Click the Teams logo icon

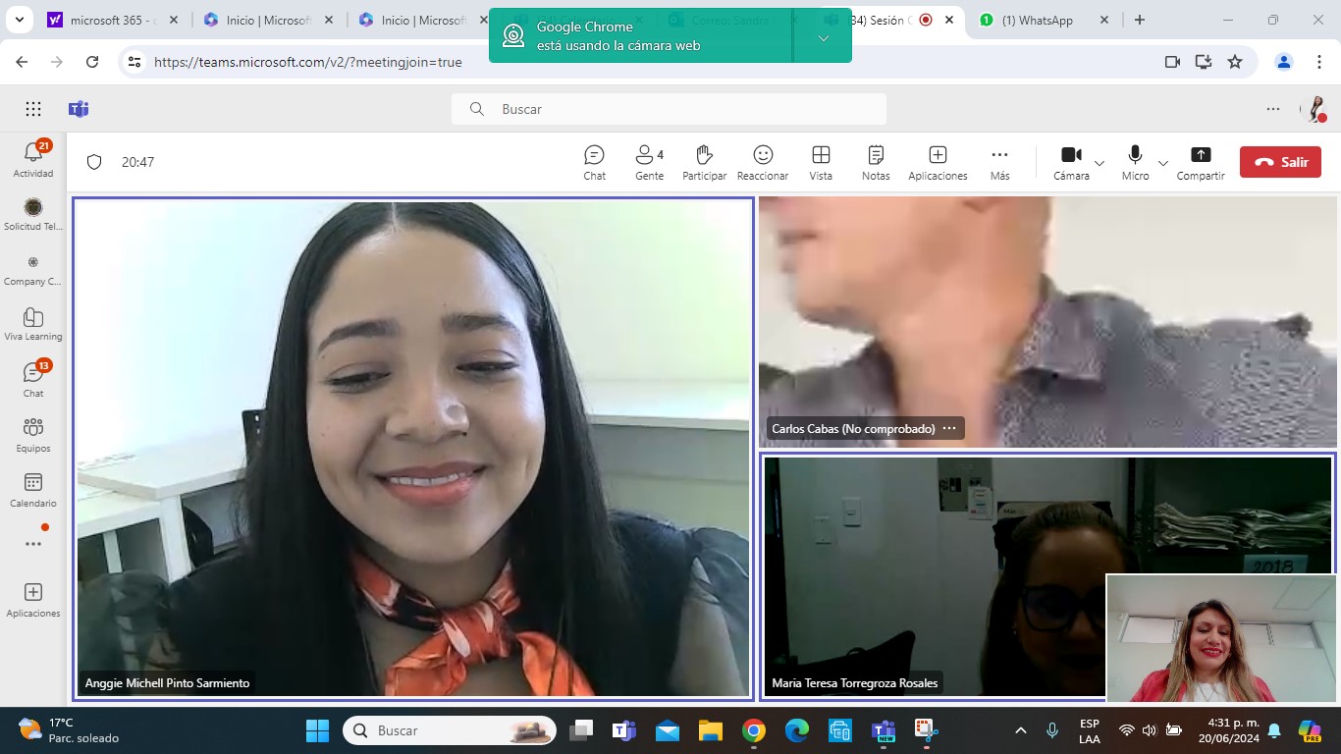click(x=79, y=109)
